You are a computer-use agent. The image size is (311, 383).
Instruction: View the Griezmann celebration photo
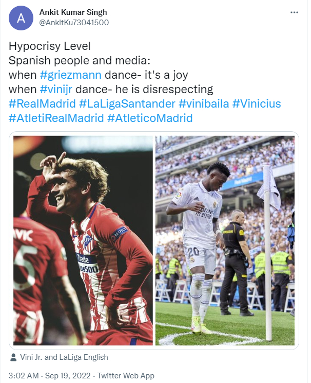[x=83, y=240]
